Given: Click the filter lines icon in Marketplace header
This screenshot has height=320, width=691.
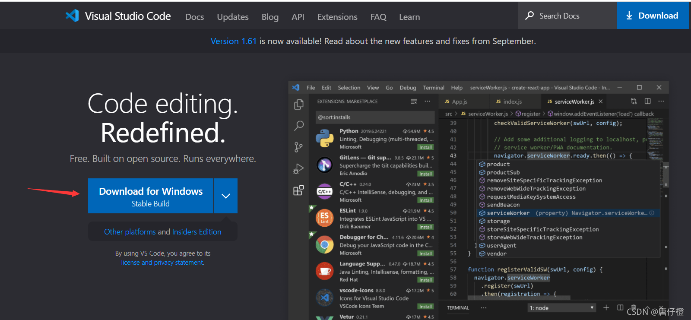Looking at the screenshot, I should [x=414, y=101].
